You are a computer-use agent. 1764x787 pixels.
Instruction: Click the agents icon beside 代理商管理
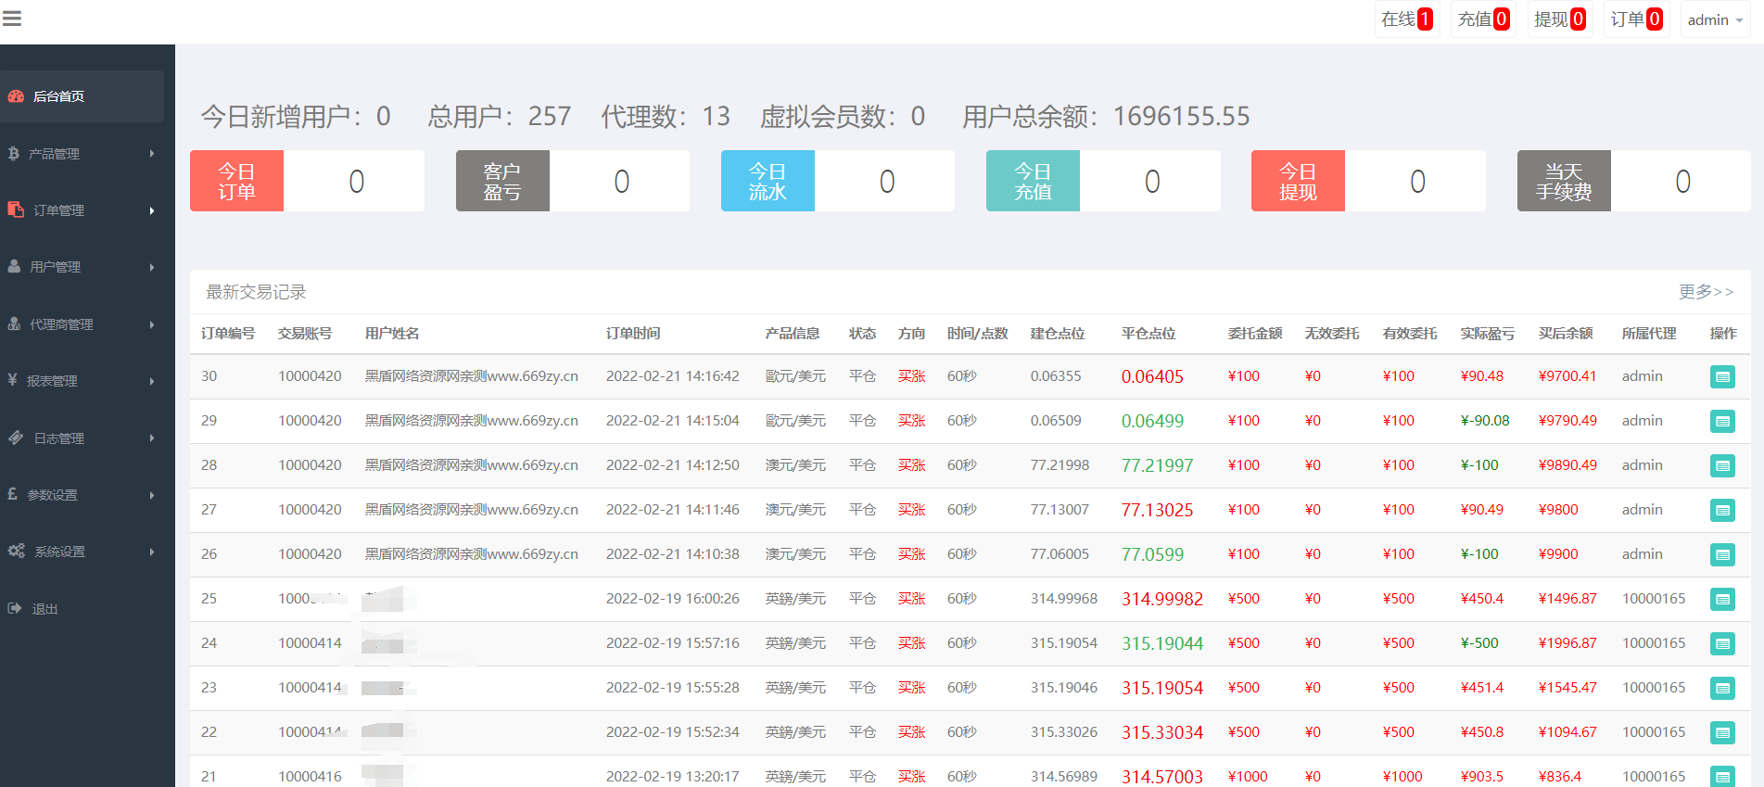[x=14, y=324]
